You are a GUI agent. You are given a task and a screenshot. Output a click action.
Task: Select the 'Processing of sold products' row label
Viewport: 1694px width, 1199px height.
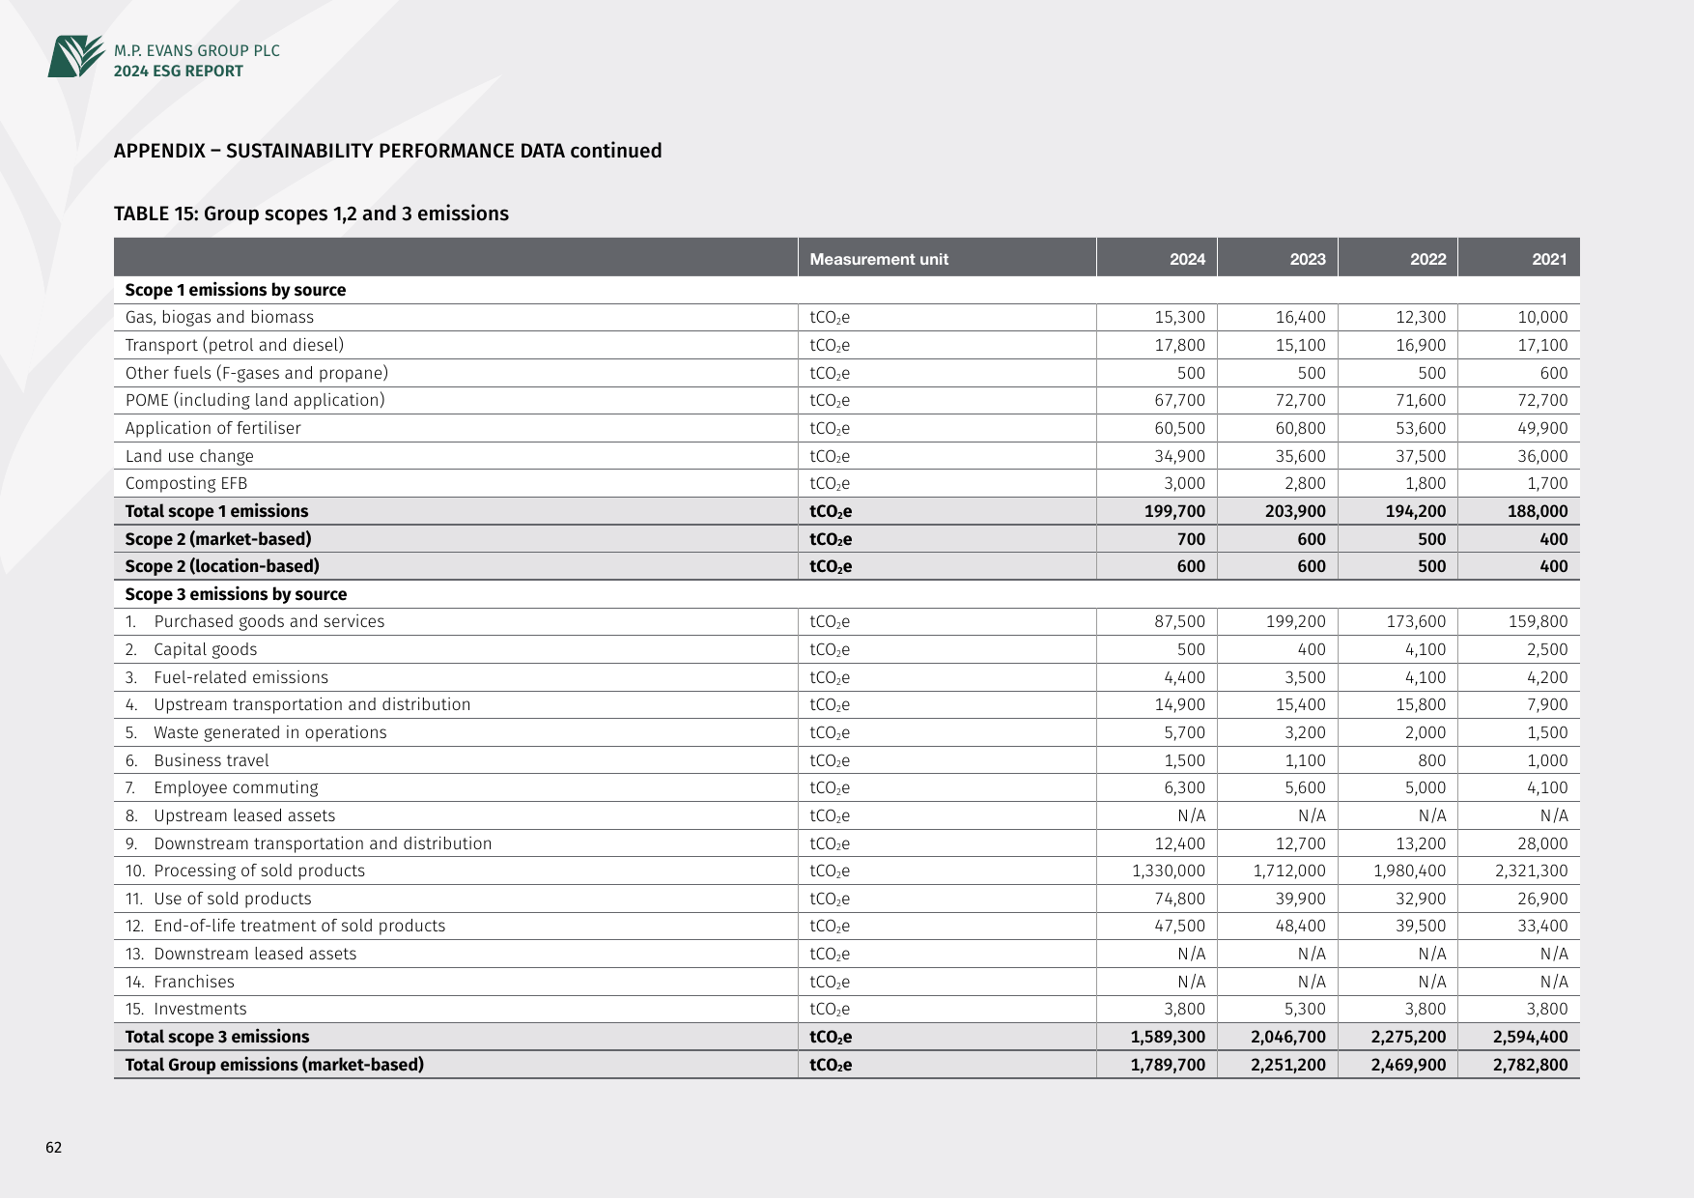[260, 871]
